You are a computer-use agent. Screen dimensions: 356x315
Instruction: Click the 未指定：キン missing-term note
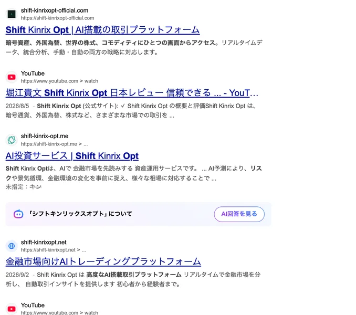click(24, 187)
